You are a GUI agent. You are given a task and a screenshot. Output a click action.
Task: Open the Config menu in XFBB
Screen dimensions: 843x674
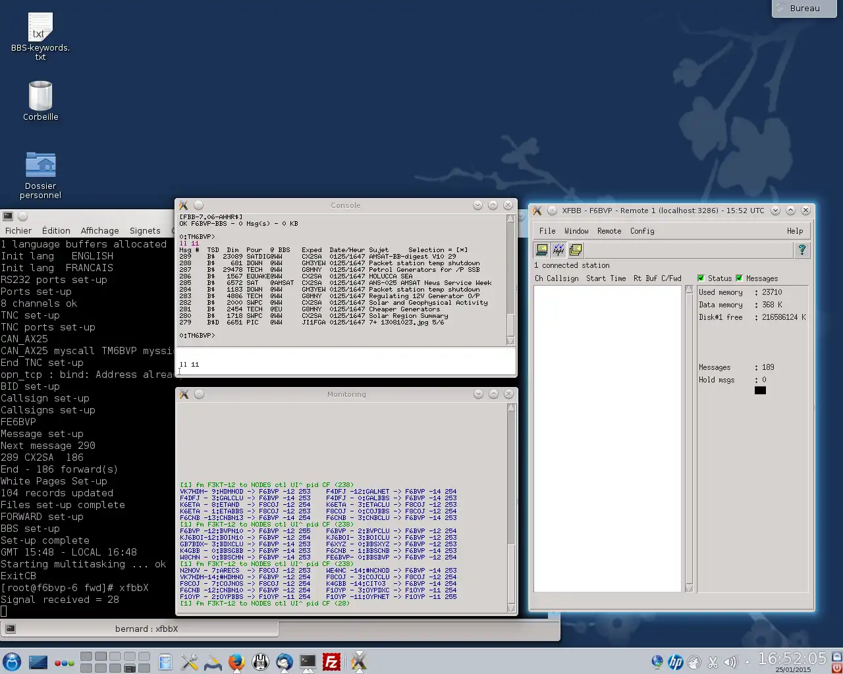tap(642, 231)
